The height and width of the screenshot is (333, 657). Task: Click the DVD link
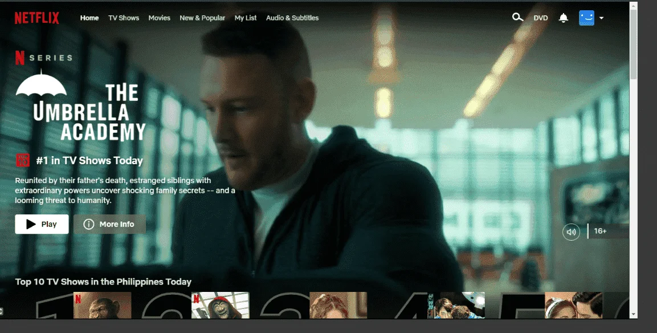click(x=541, y=18)
